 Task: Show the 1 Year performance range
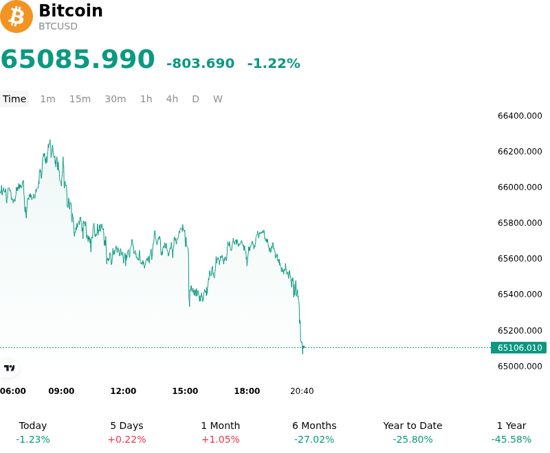[x=511, y=432]
